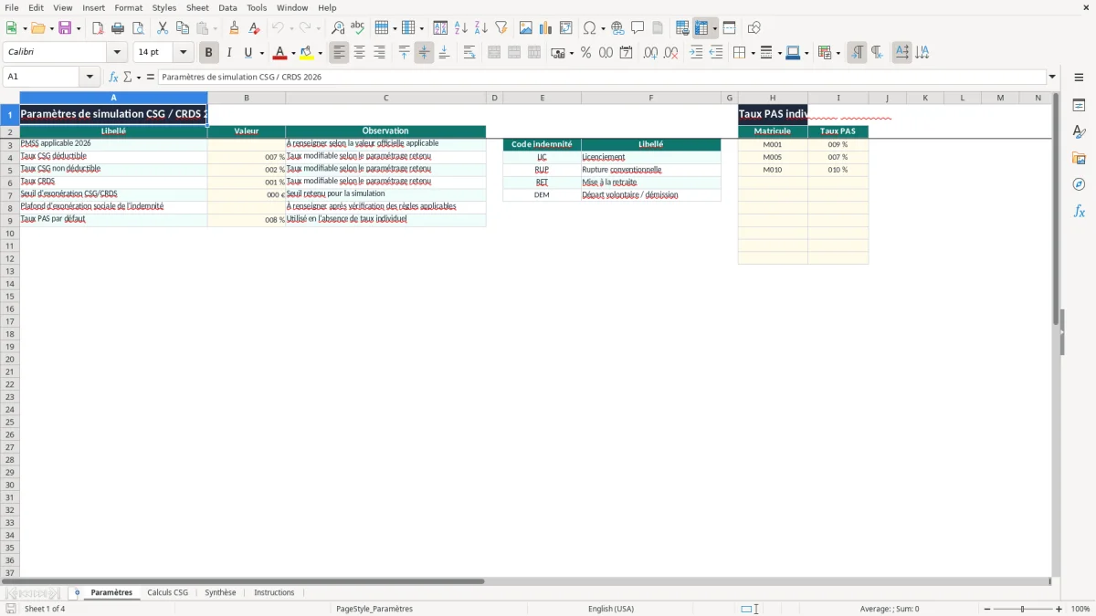
Task: Switch to the Synthèse sheet tab
Action: pyautogui.click(x=220, y=593)
